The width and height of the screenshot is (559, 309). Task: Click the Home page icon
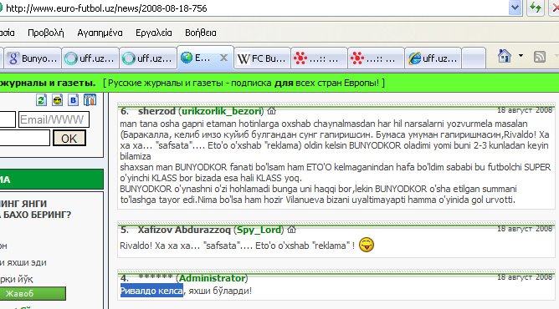pyautogui.click(x=505, y=56)
